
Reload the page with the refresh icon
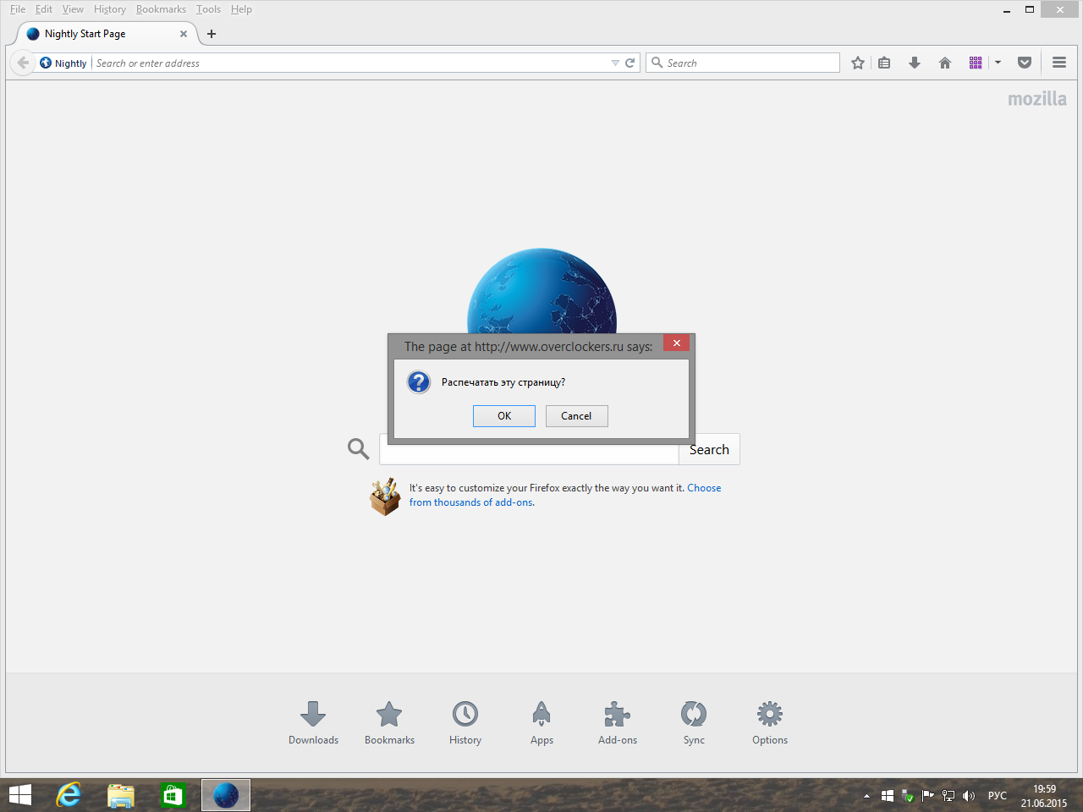click(629, 63)
